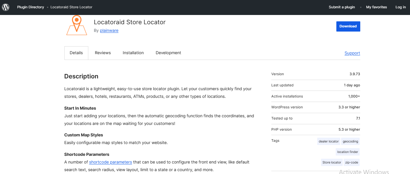Click the Store locator tag
This screenshot has height=174, width=410.
point(332,163)
